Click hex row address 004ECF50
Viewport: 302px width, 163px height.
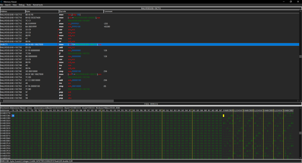(5, 146)
